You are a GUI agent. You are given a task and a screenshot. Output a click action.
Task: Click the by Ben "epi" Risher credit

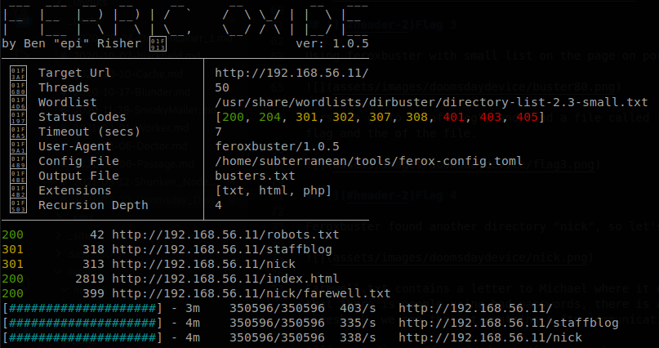(x=71, y=44)
